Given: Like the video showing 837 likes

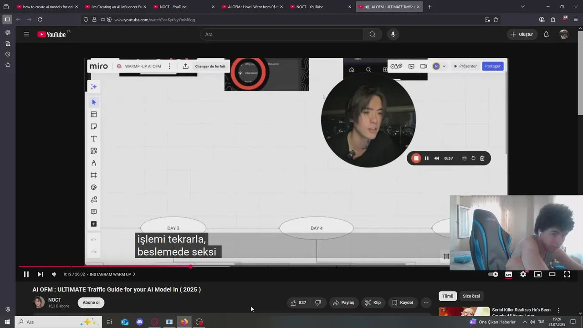Looking at the screenshot, I should click(299, 302).
